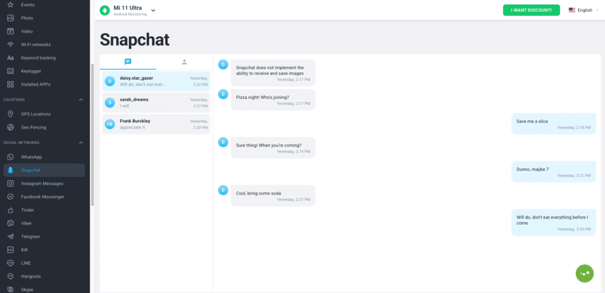Viewport: 605px width, 293px height.
Task: Click the Snapchat ghost icon in sidebar
Action: click(10, 170)
